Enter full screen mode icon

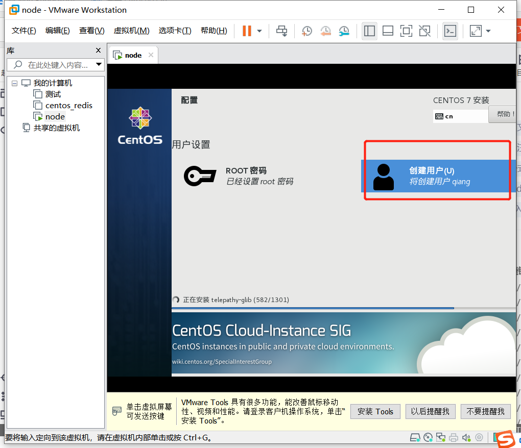(406, 31)
